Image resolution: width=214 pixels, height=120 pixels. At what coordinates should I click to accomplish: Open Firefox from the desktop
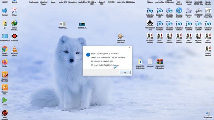tap(5, 63)
